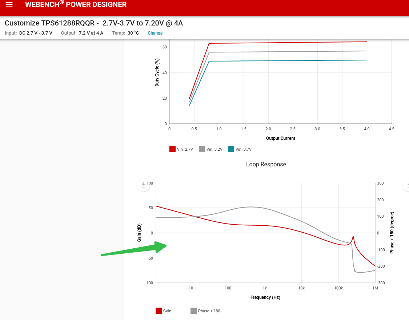Click the Gain (dB) axis label
Screen dimensions: 409x320
[x=139, y=233]
